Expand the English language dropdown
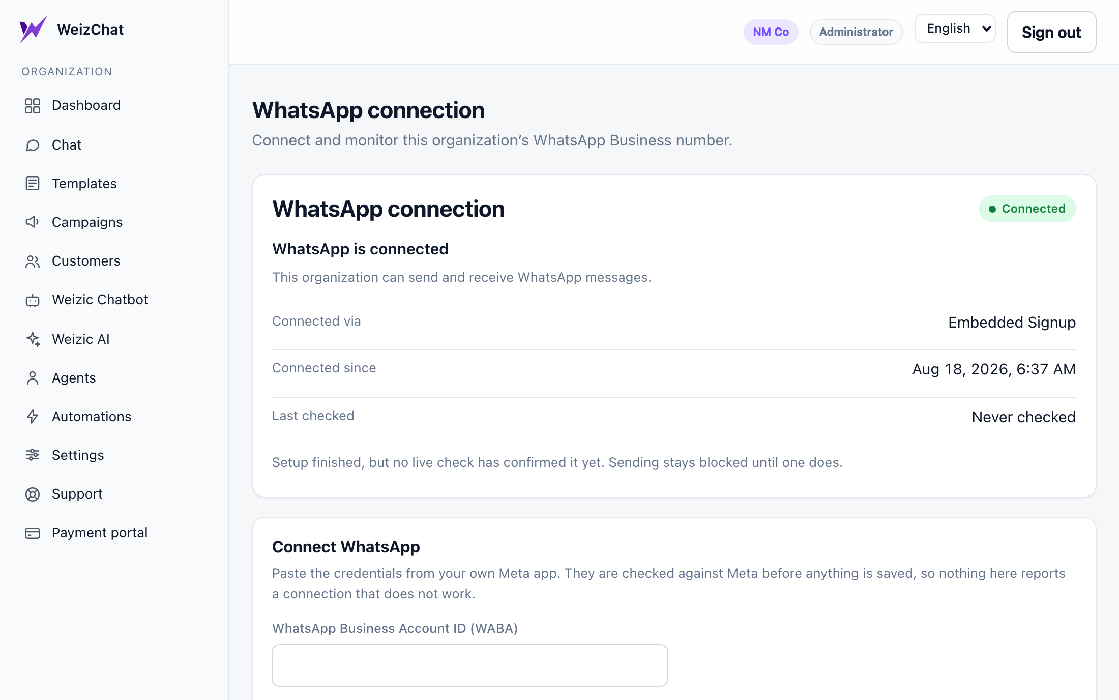This screenshot has height=700, width=1119. click(x=955, y=28)
